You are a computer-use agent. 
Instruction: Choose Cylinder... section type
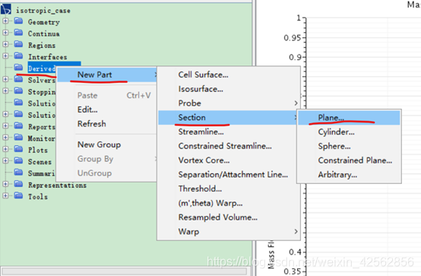[349, 132]
